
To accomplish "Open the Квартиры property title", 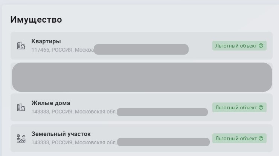I will [x=46, y=41].
